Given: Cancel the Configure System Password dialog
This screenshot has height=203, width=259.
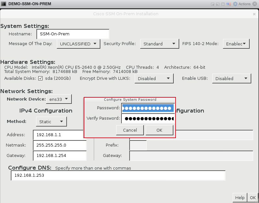Looking at the screenshot, I should (130, 130).
